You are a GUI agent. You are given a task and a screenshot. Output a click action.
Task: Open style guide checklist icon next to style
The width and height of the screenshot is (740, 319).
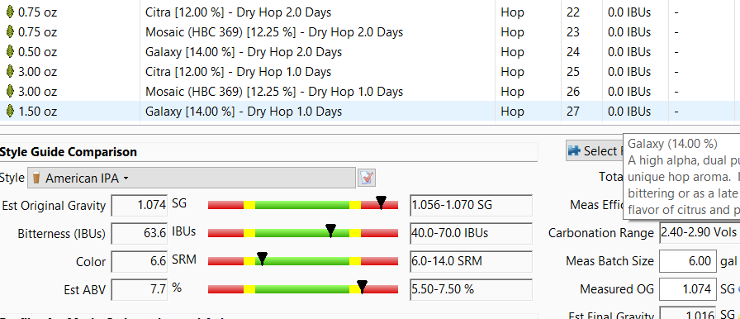click(x=367, y=178)
